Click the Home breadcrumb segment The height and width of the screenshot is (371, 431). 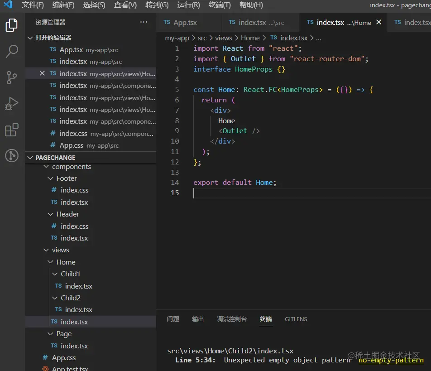(250, 38)
